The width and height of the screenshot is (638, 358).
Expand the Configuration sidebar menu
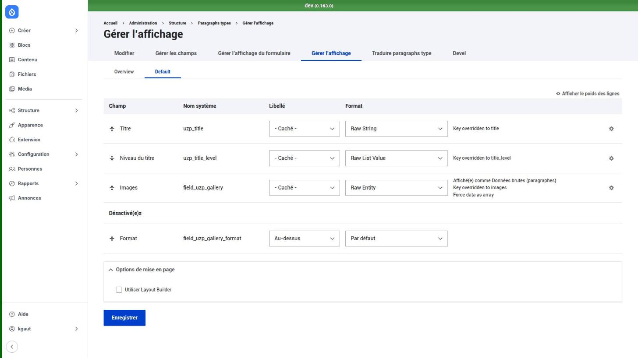(44, 154)
